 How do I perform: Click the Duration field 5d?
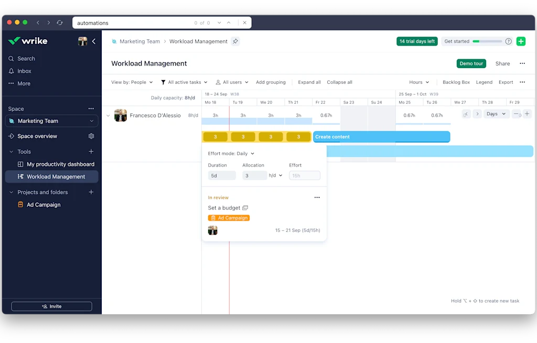(222, 175)
